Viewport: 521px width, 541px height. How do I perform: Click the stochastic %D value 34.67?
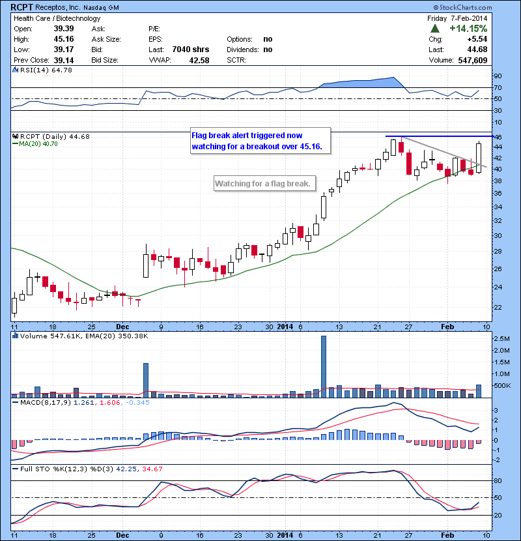click(x=152, y=469)
